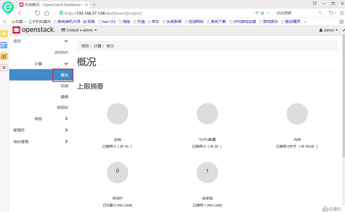Viewport: 345px width, 212px height.
Task: Open the VPN游戏加速 bookmark
Action: (243, 22)
